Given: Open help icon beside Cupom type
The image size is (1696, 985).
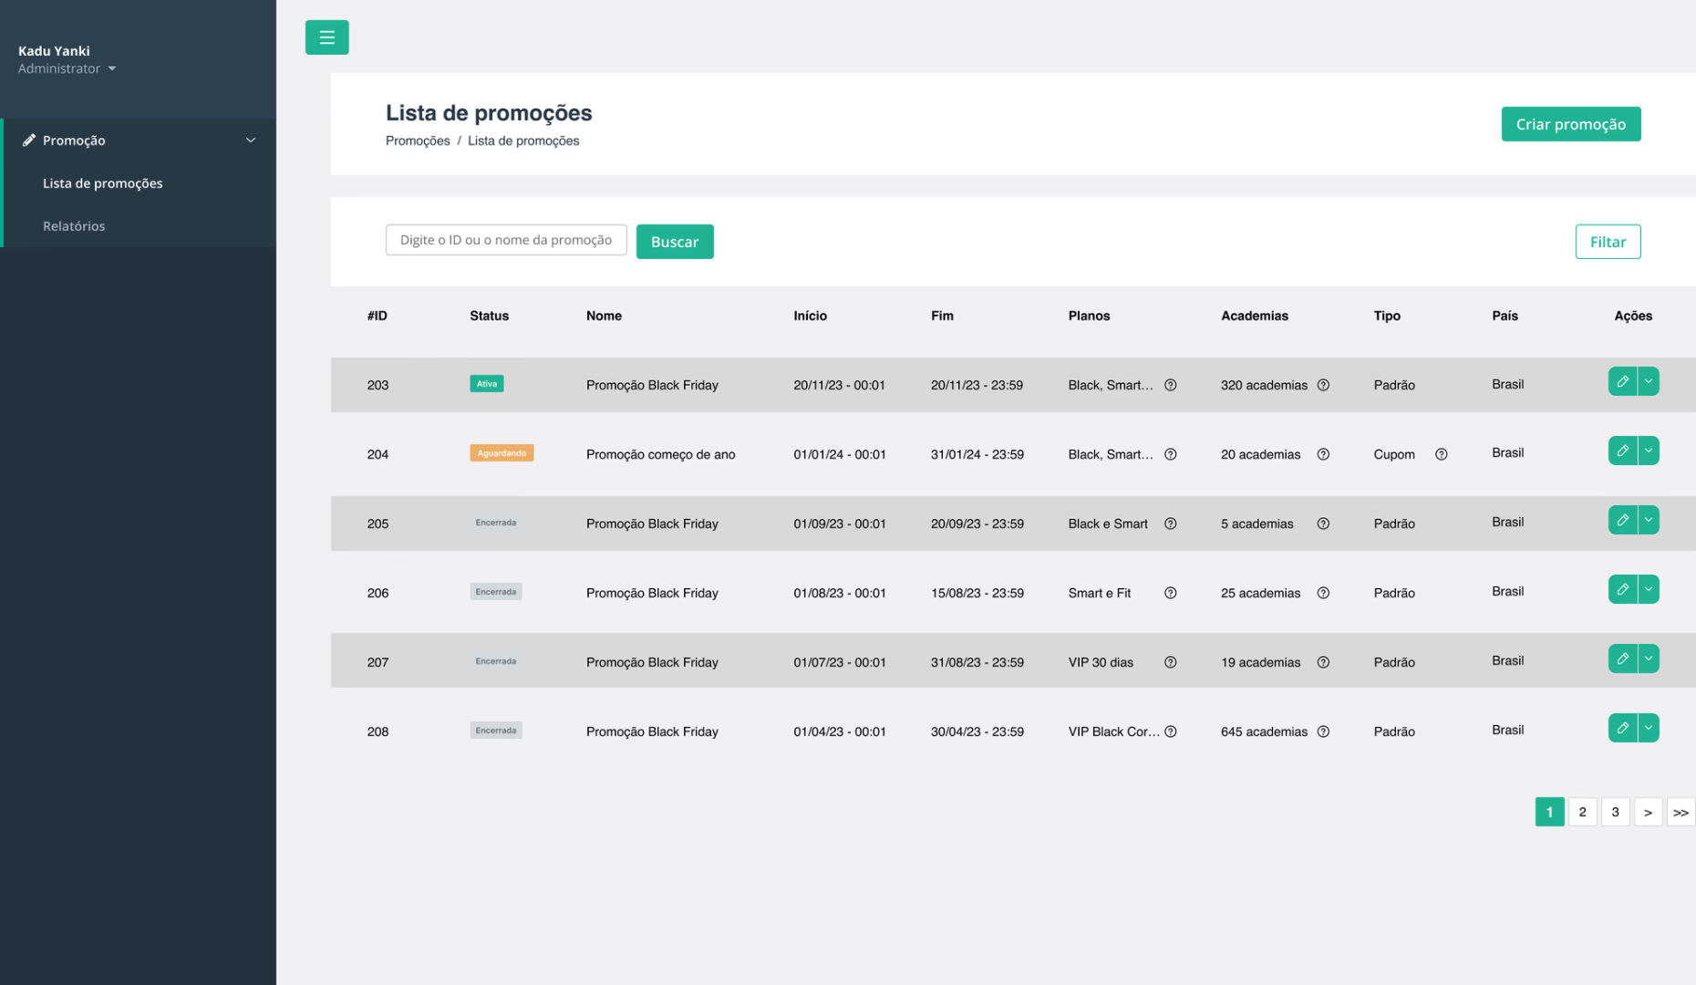Looking at the screenshot, I should pos(1442,454).
